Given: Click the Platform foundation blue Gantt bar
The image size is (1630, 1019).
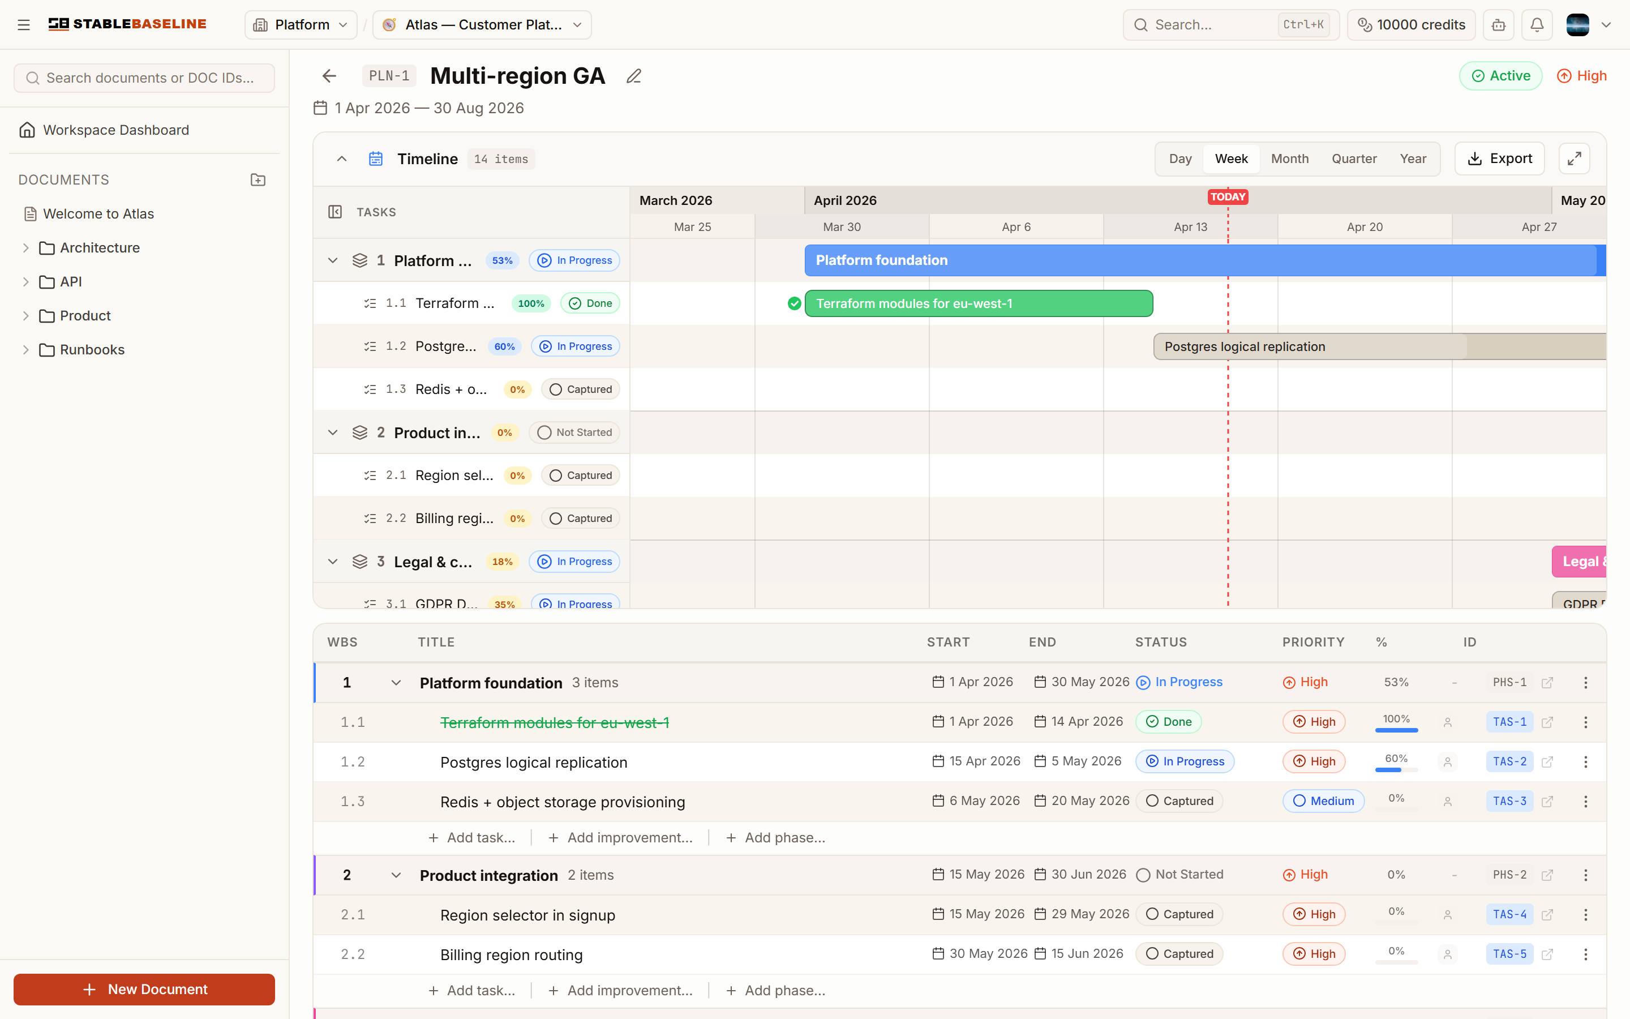Looking at the screenshot, I should 1205,260.
